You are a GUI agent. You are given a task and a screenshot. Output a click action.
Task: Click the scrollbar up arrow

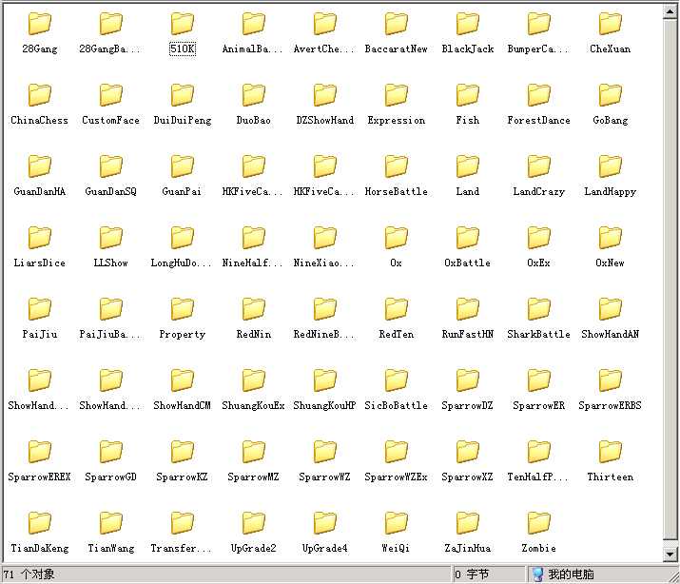(670, 11)
